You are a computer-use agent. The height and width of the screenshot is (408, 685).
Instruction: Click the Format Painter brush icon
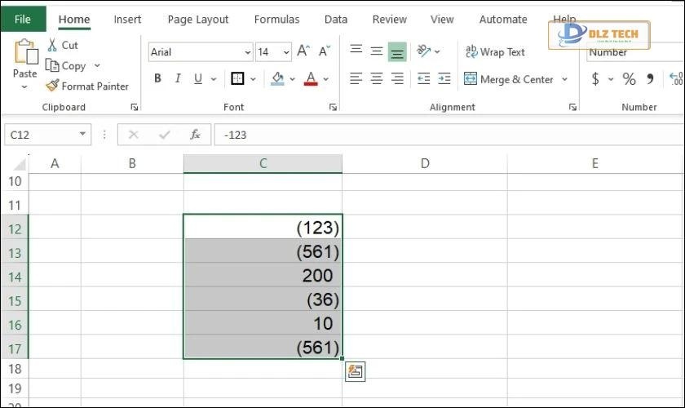[53, 86]
